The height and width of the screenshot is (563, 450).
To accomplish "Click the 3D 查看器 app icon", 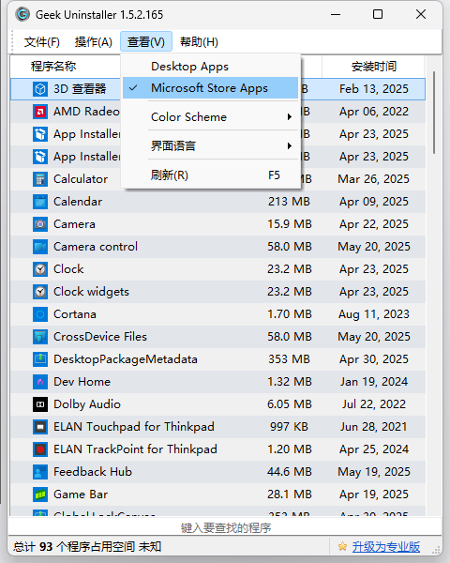I will tap(40, 89).
